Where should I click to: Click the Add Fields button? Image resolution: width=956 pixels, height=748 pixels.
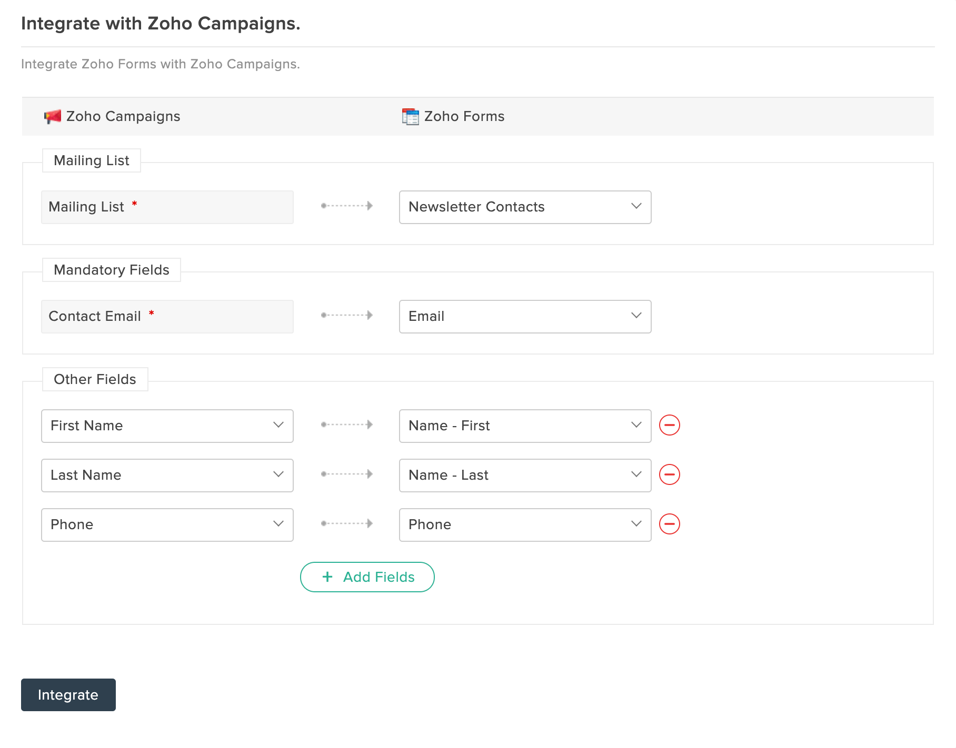tap(367, 577)
